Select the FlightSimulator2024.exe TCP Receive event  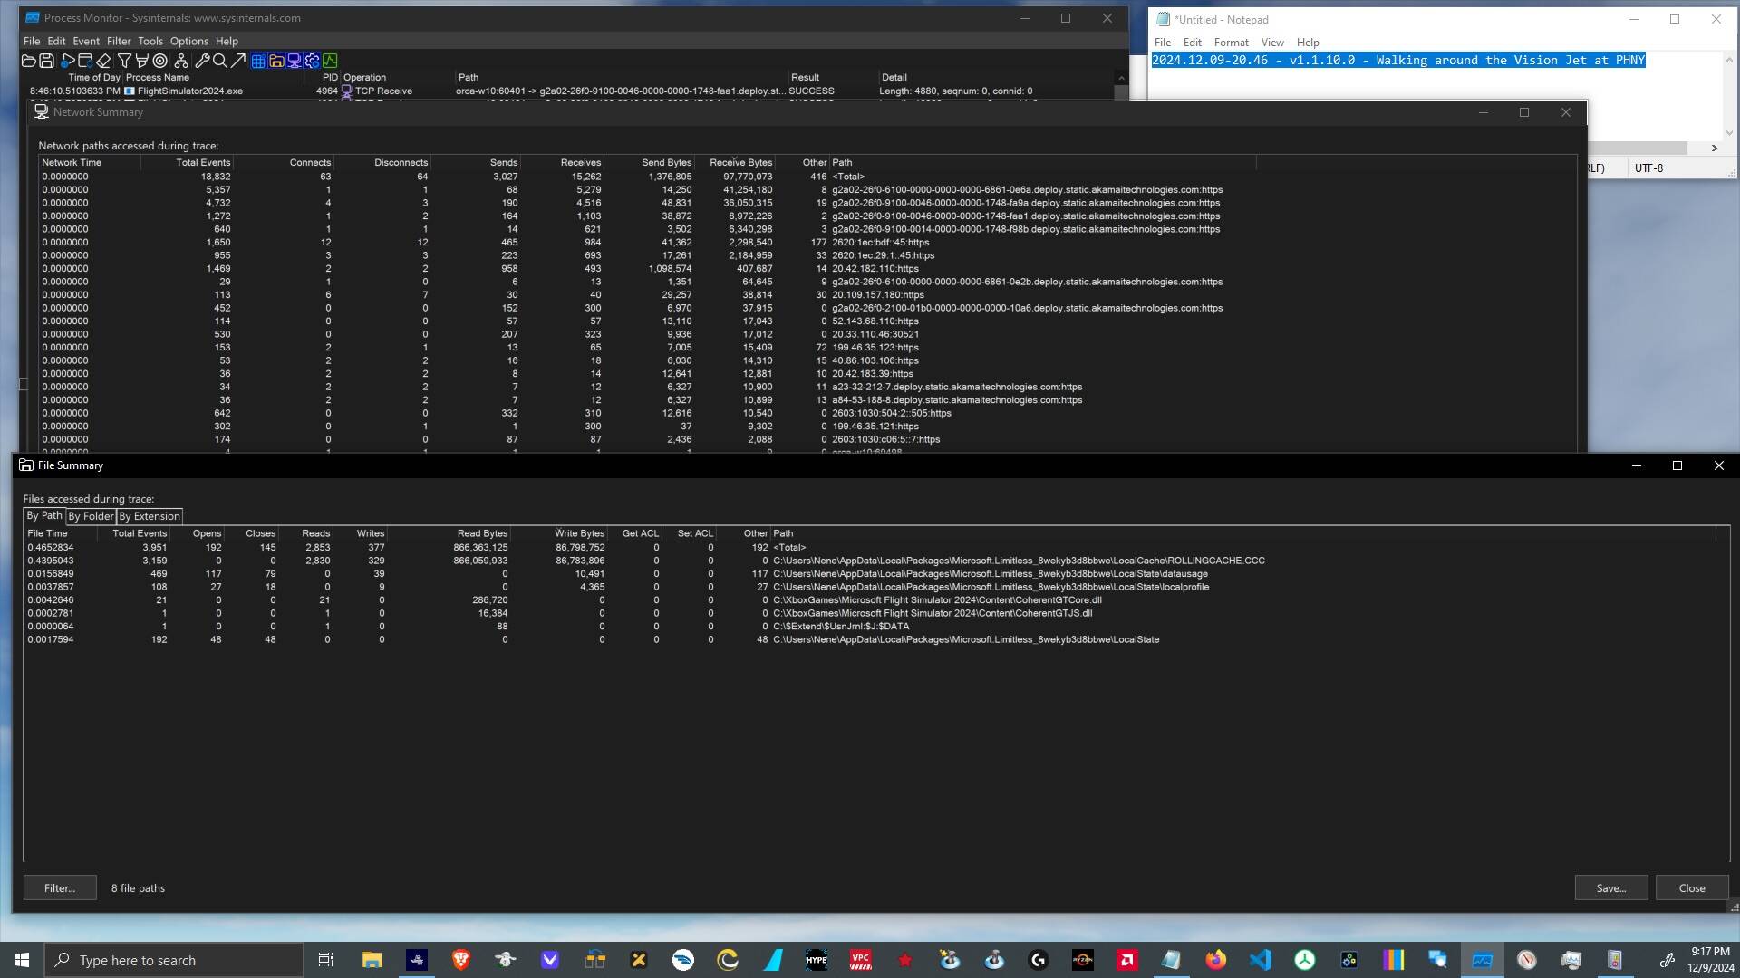click(568, 91)
